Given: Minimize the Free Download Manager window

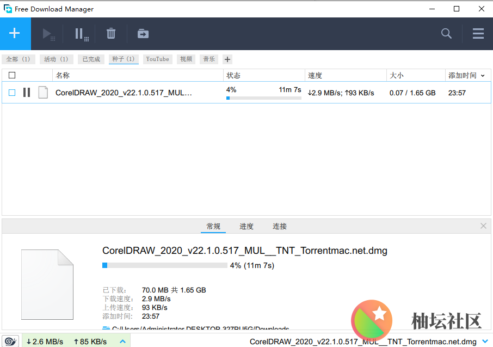Looking at the screenshot, I should click(432, 9).
